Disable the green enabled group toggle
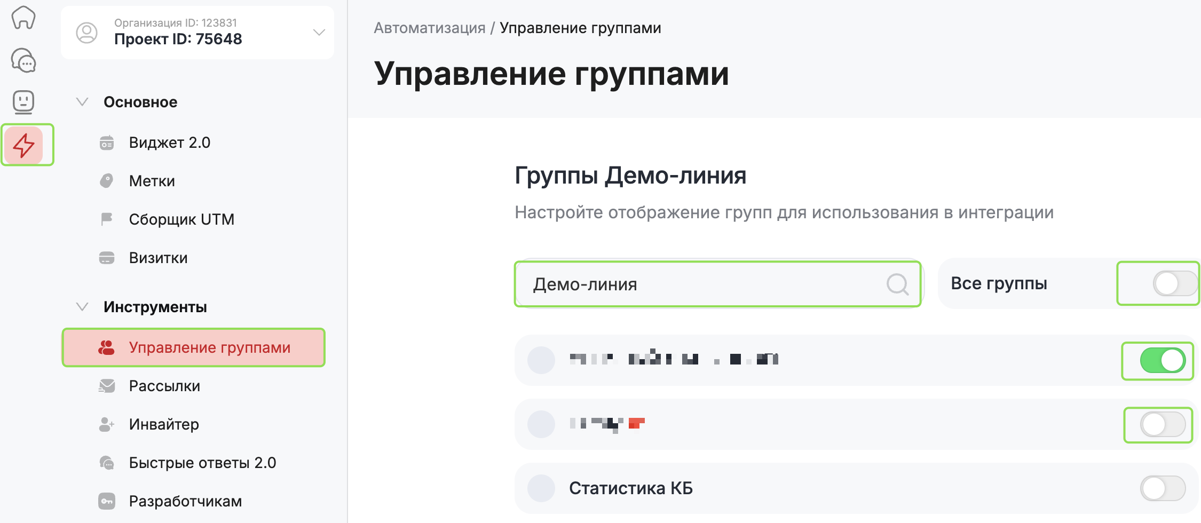 click(1163, 361)
